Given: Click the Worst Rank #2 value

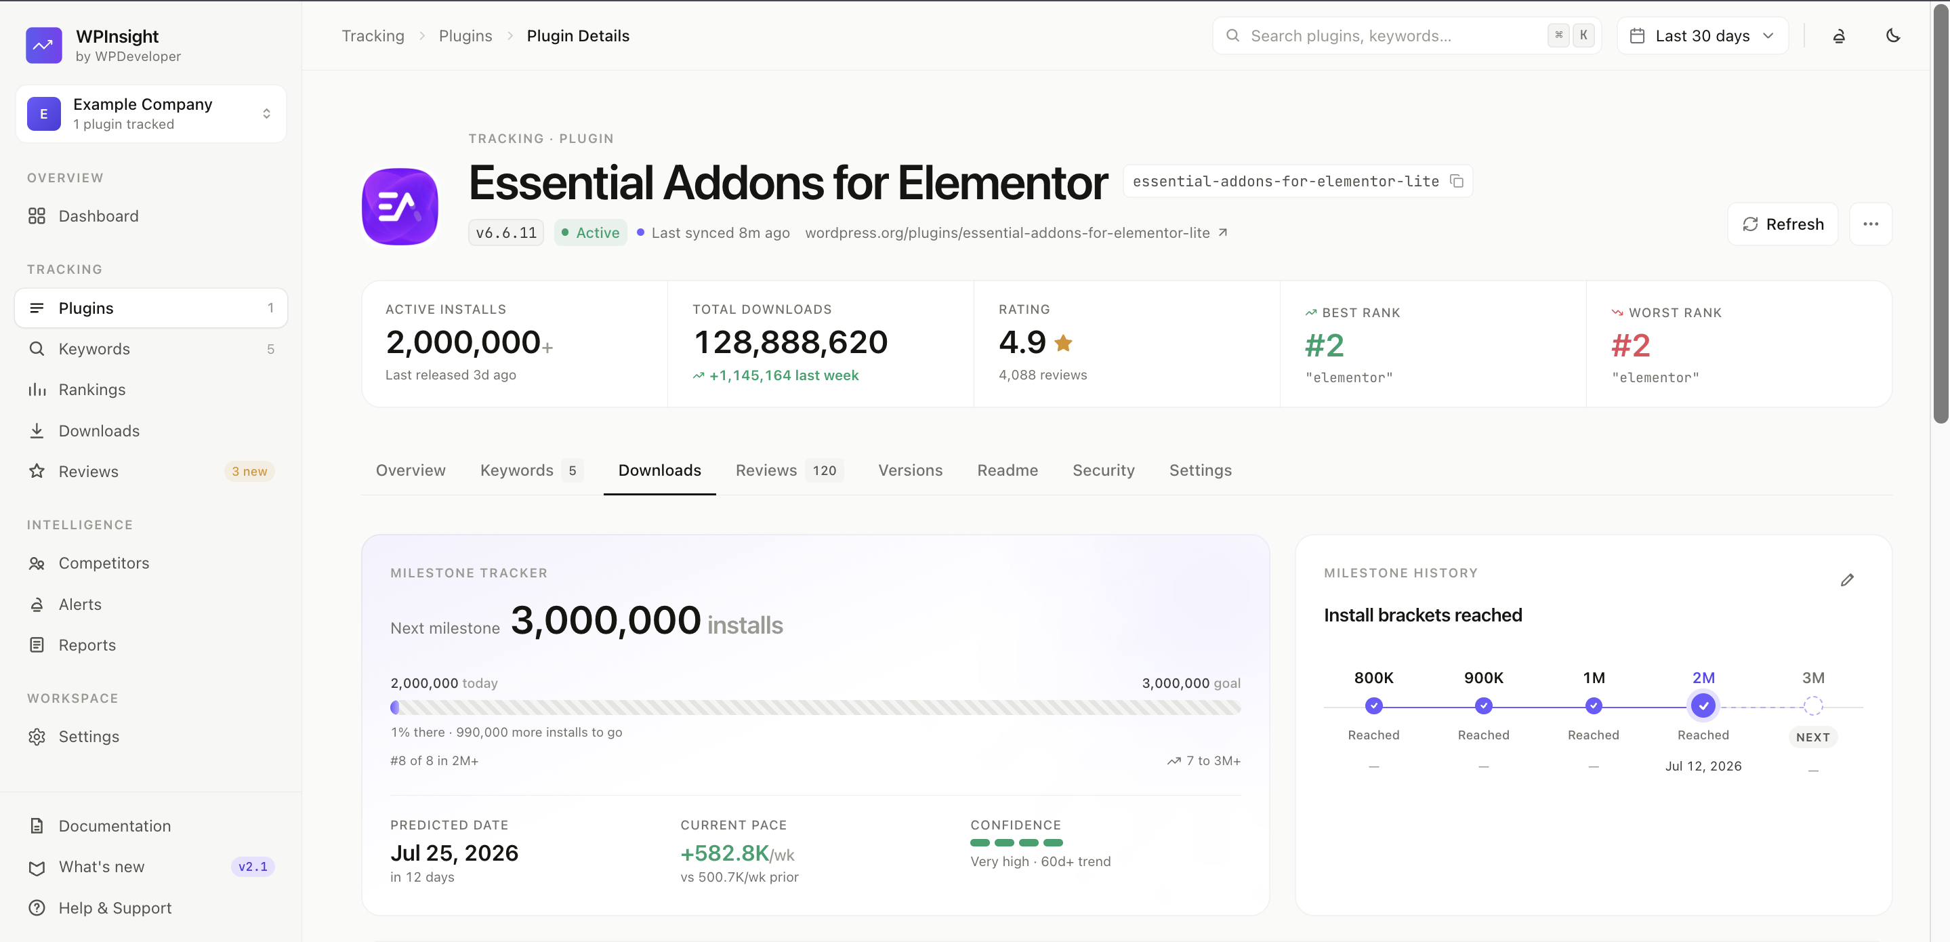Looking at the screenshot, I should click(x=1630, y=346).
